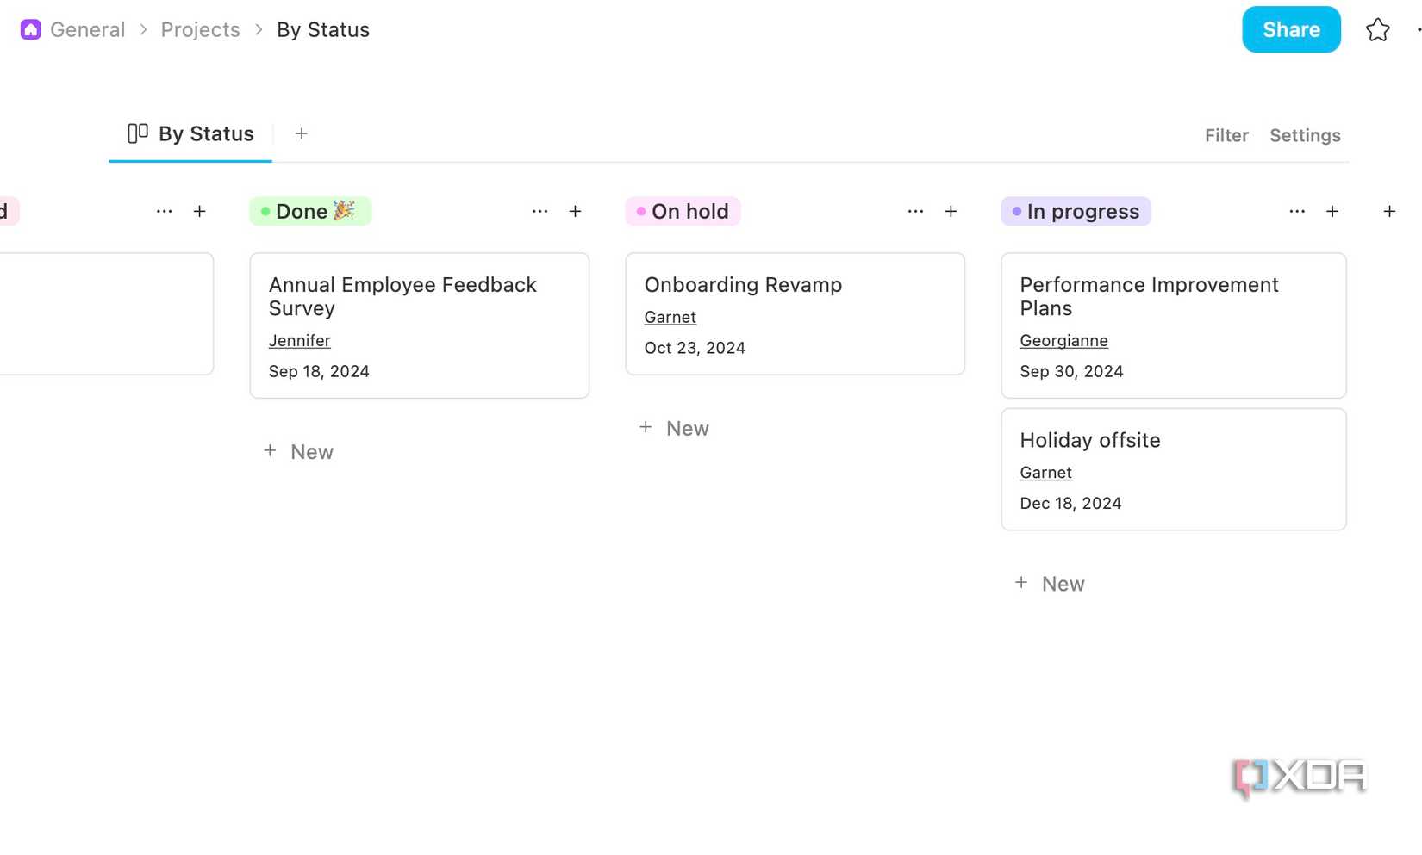Add a new status column

[1389, 212]
